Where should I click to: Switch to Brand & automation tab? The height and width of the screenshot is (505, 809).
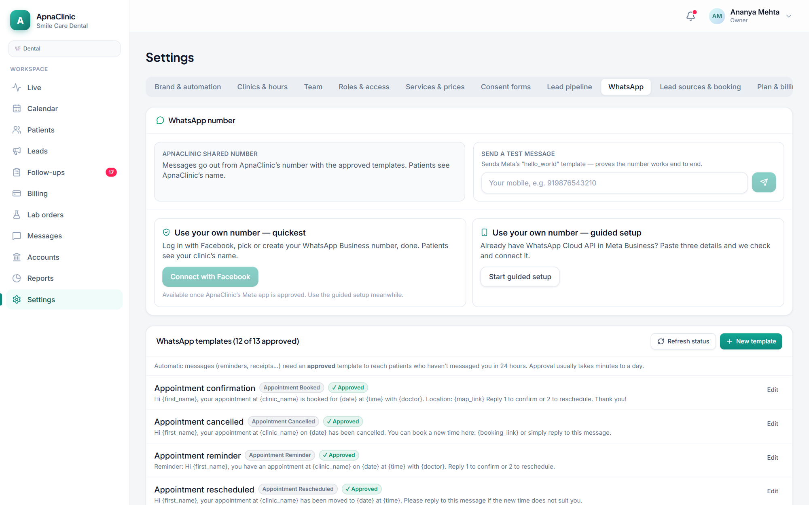(188, 87)
